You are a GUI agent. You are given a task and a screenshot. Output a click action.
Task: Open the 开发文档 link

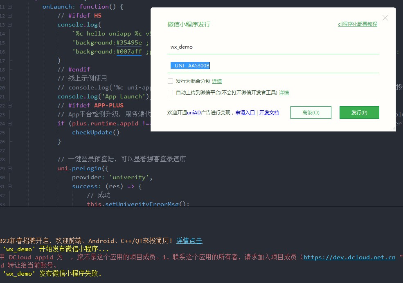pyautogui.click(x=269, y=113)
